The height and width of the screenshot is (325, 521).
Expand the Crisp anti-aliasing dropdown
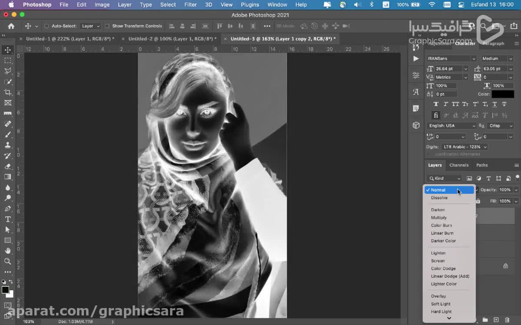coord(501,126)
